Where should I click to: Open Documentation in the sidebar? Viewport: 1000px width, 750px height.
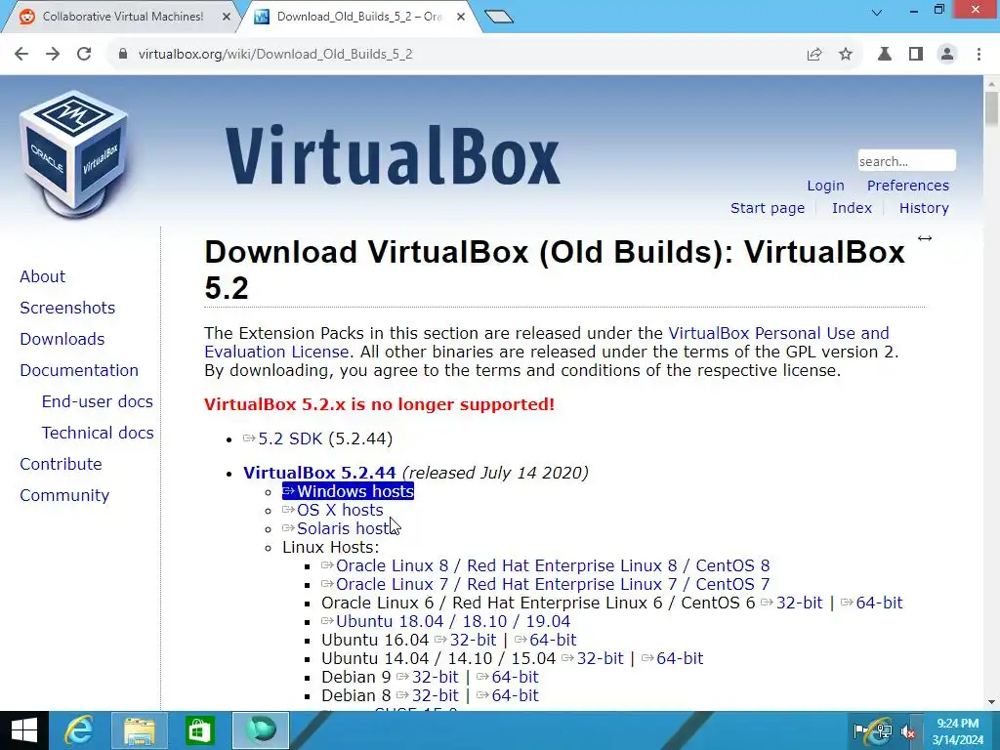tap(79, 370)
